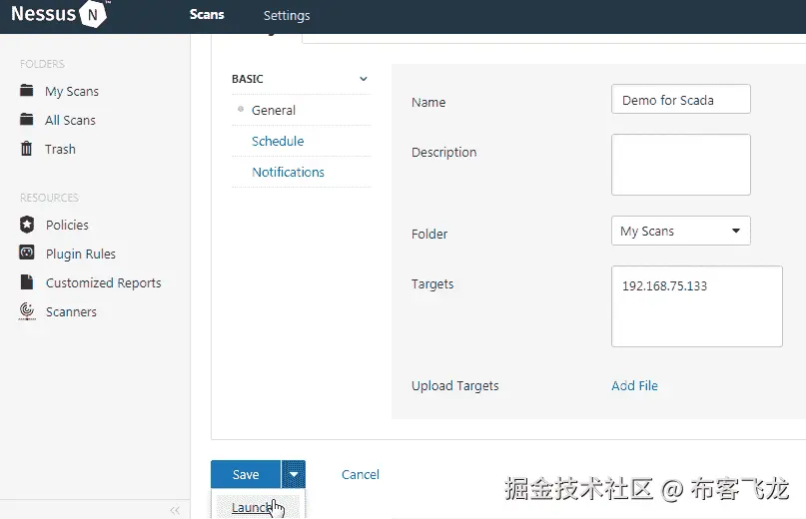Open Plugin Rules page

tap(81, 254)
